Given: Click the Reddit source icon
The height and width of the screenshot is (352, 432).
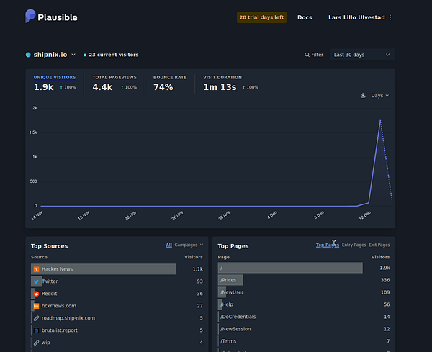Looking at the screenshot, I should 37,294.
